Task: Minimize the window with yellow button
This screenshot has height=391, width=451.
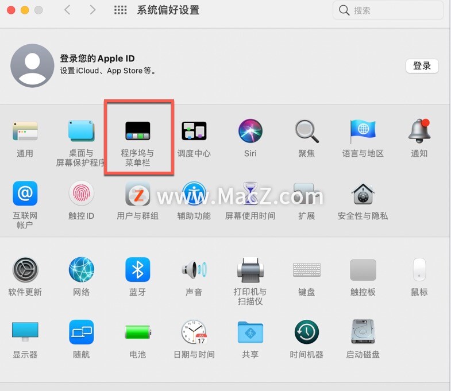Action: [x=25, y=10]
